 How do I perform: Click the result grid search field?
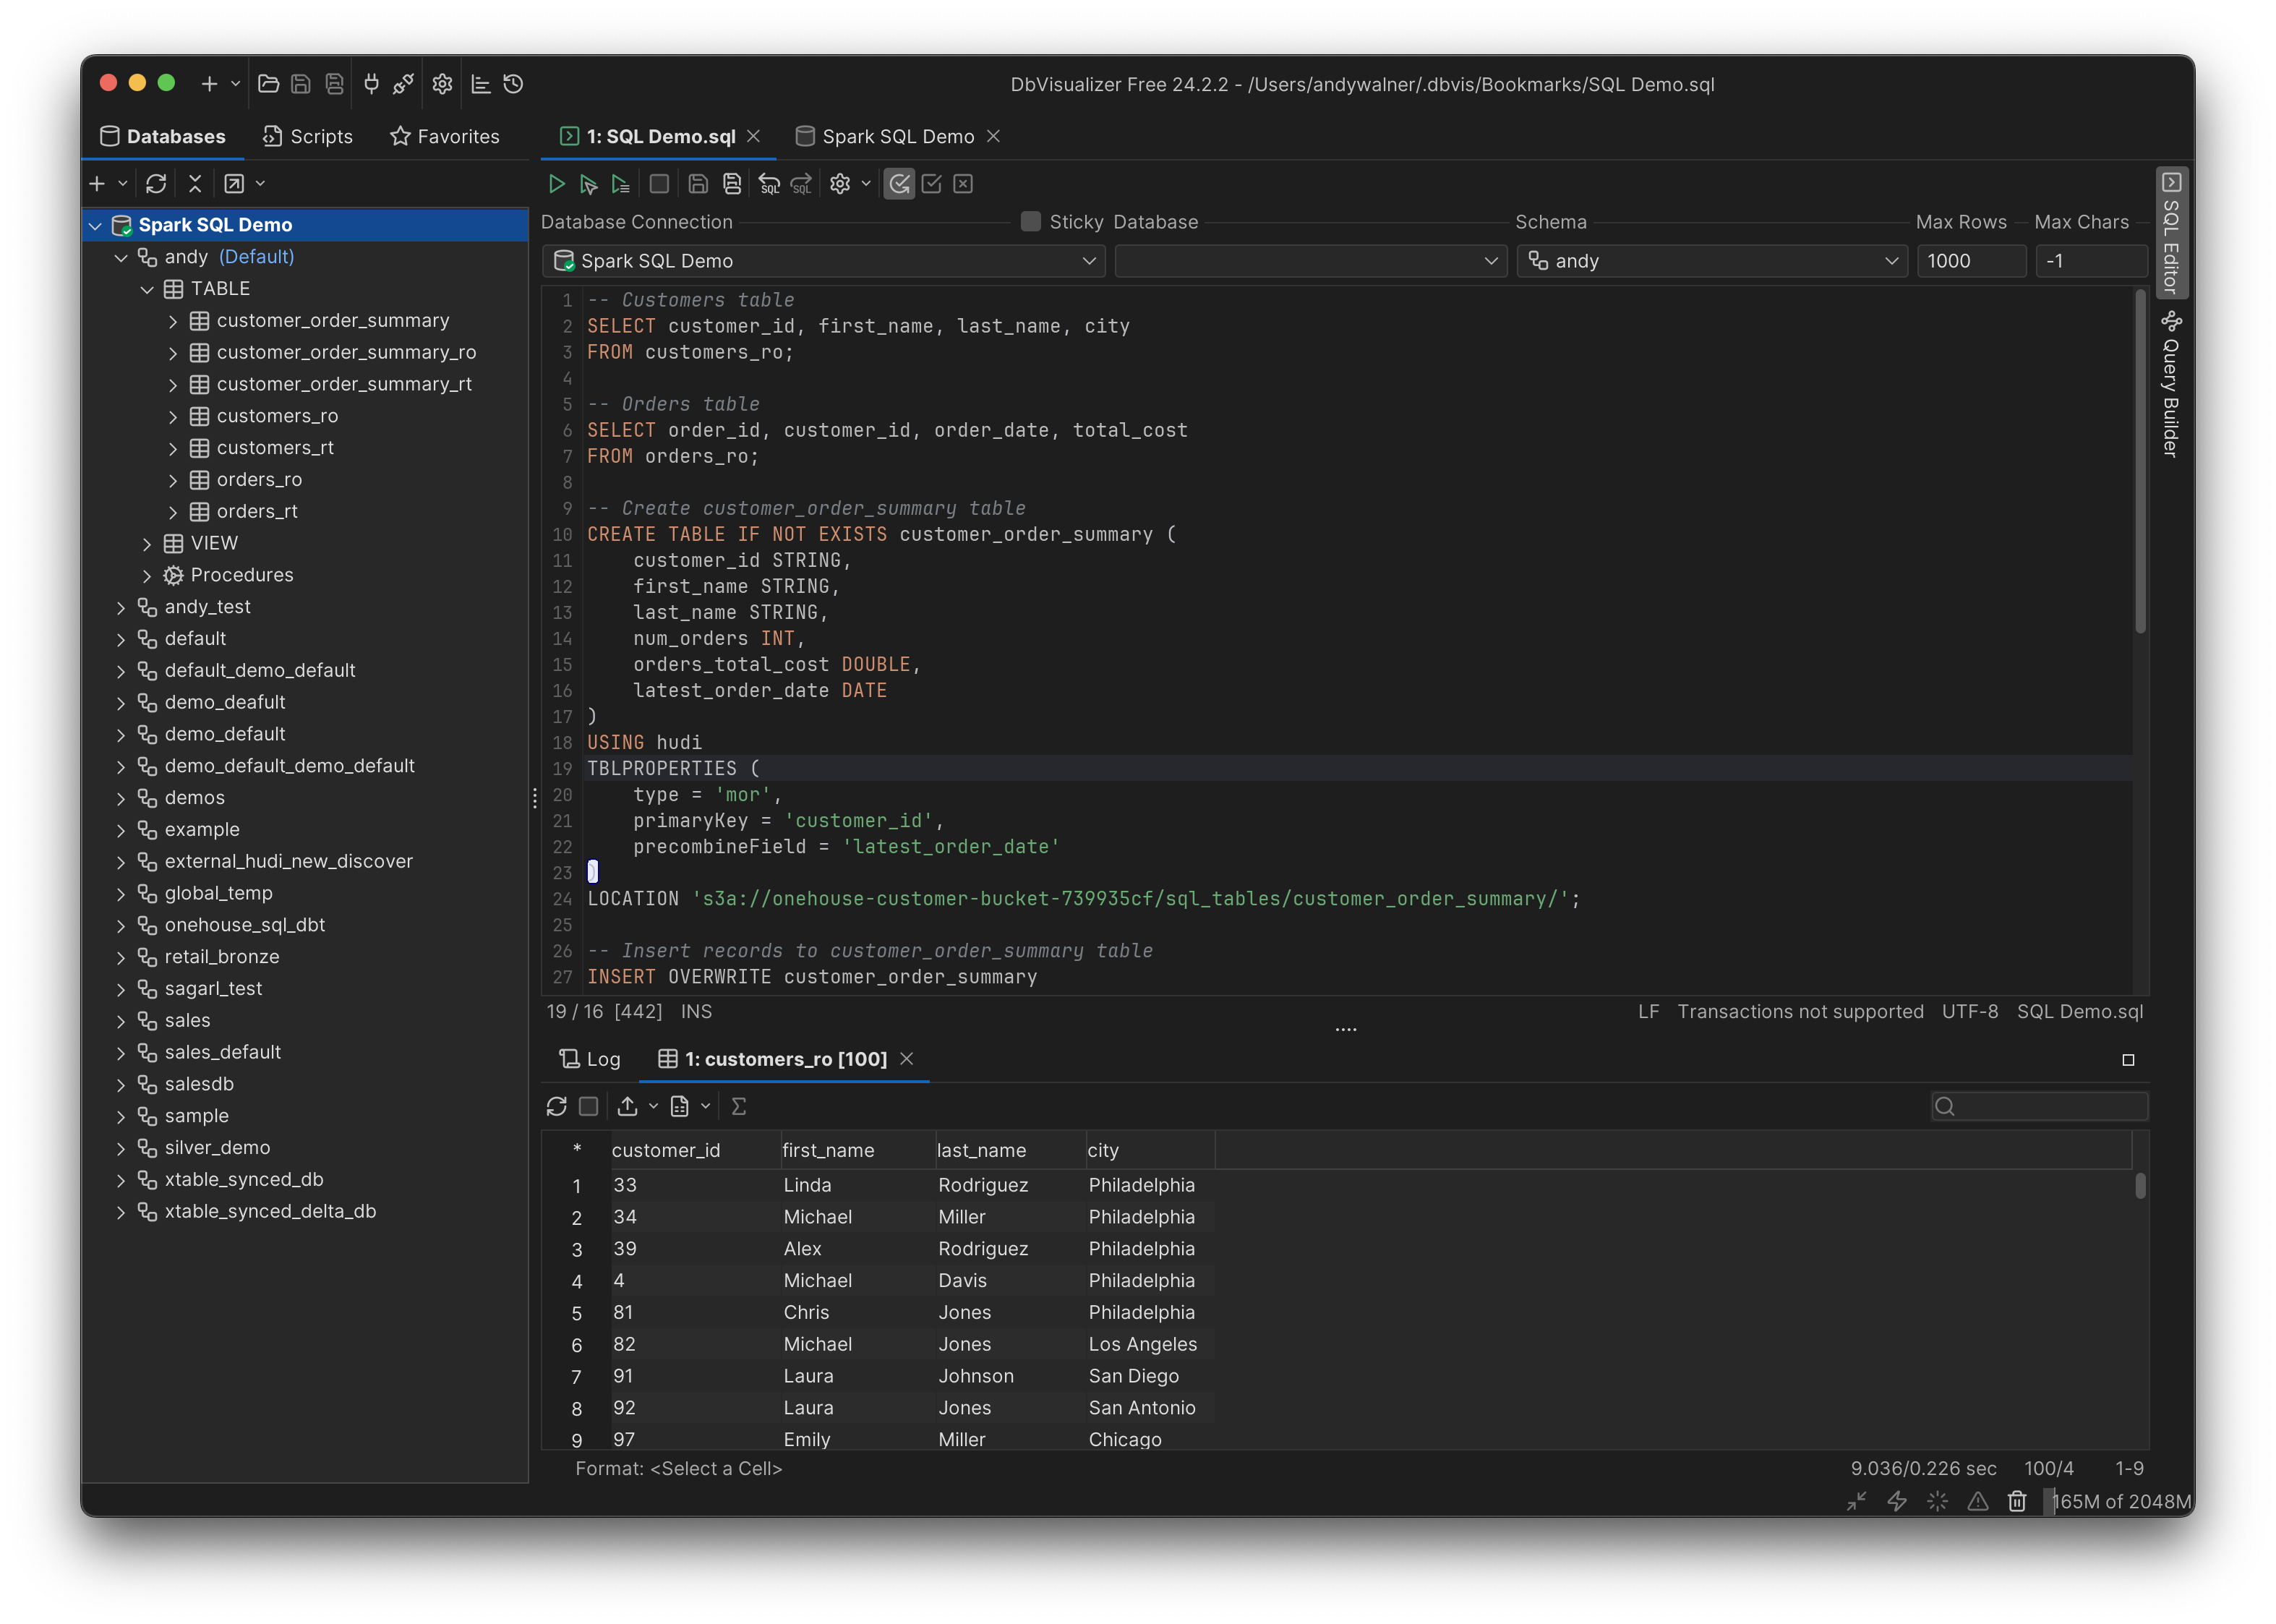2040,1106
